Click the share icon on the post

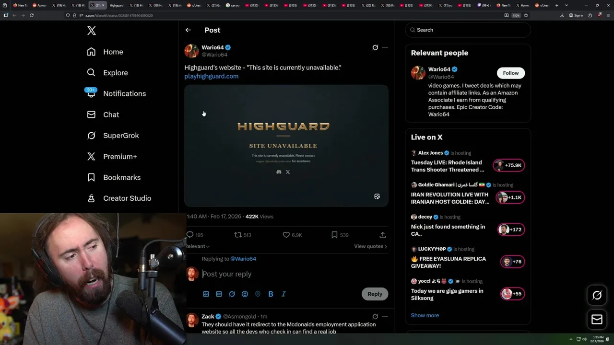pyautogui.click(x=383, y=235)
